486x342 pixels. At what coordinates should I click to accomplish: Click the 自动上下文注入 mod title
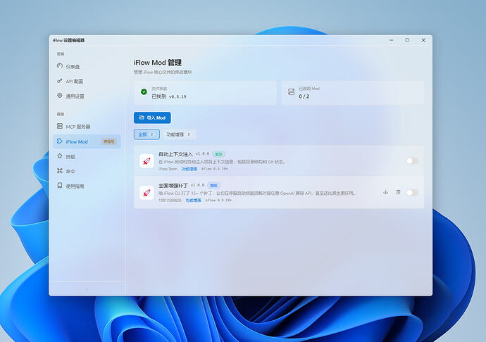176,154
